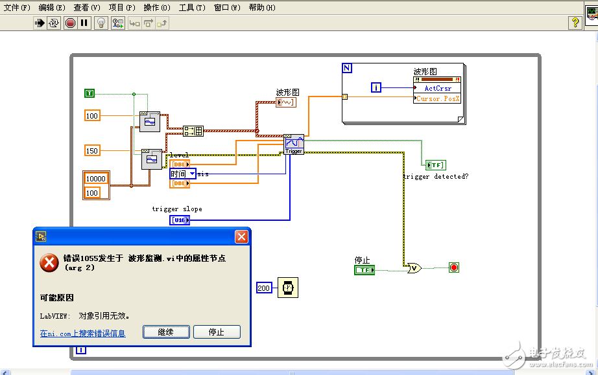The height and width of the screenshot is (375, 598).
Task: Open the 编辑(E) menu
Action: 52,8
